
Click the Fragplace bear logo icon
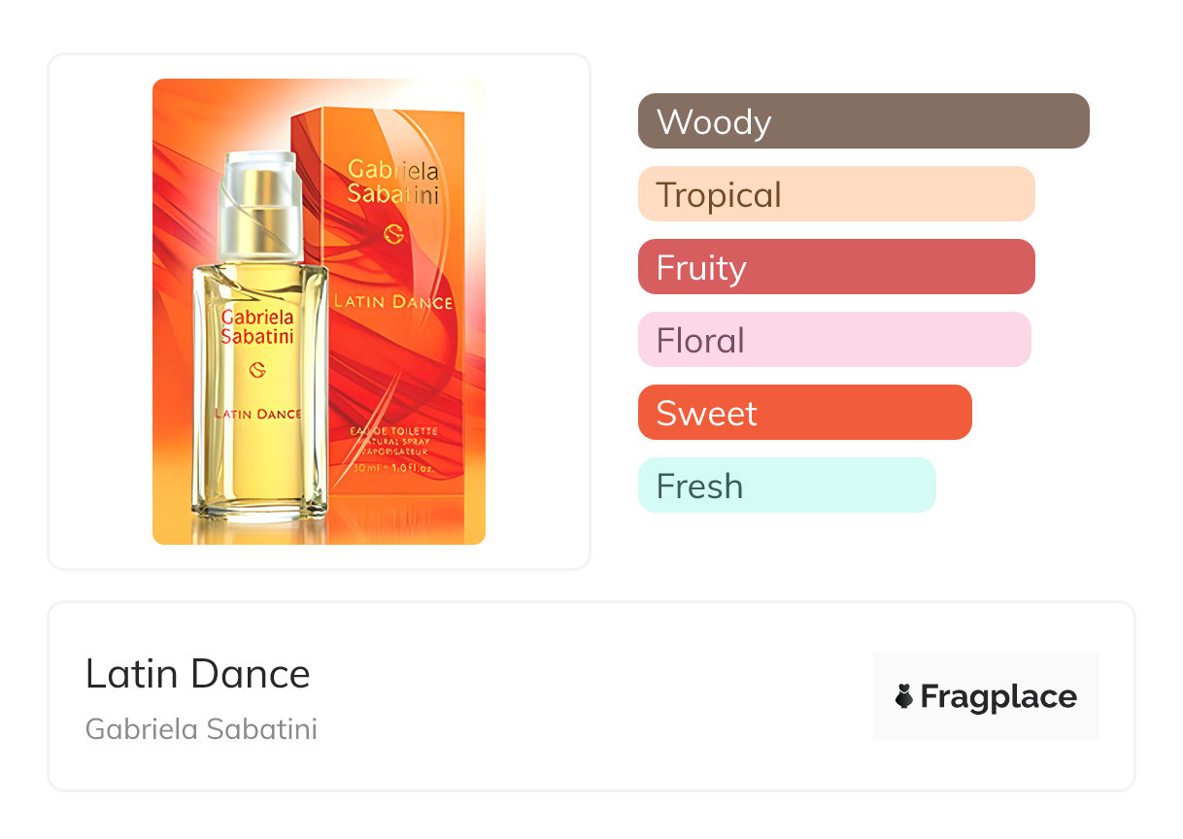904,696
